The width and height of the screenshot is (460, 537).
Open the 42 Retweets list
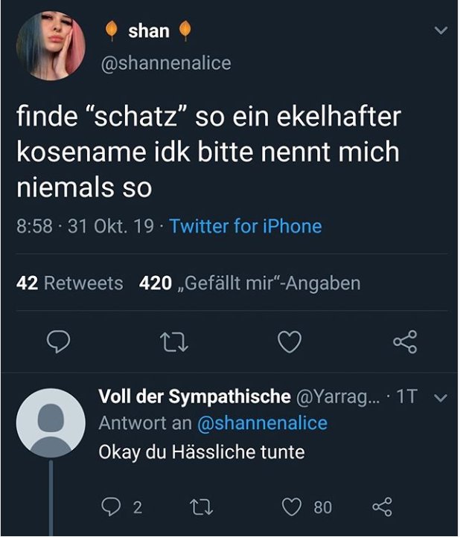69,283
